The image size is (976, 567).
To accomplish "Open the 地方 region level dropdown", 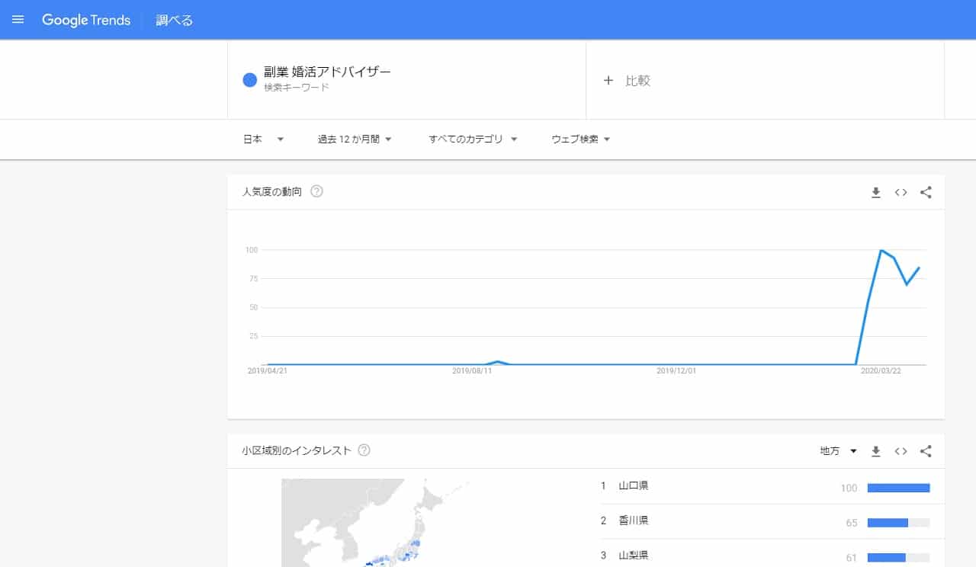I will [838, 451].
